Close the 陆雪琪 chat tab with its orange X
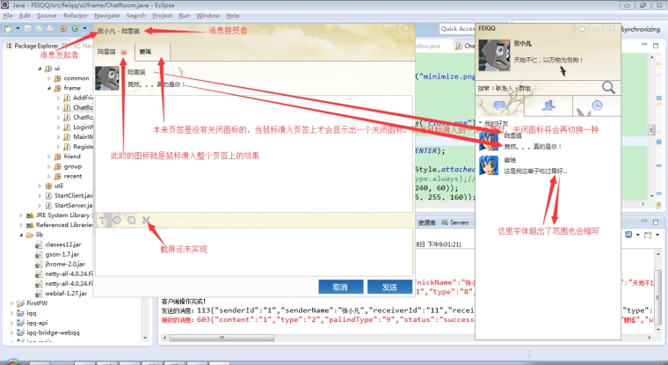Viewport: 668px width, 365px height. pos(124,52)
